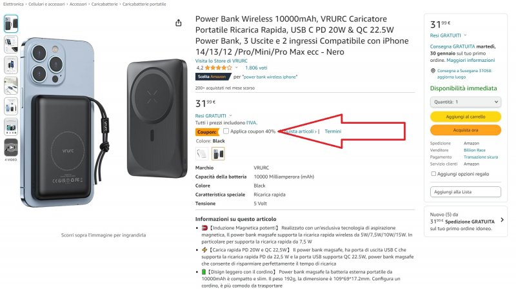Open the Quantità dropdown
Screen dimensions: 516x290
tap(466, 102)
